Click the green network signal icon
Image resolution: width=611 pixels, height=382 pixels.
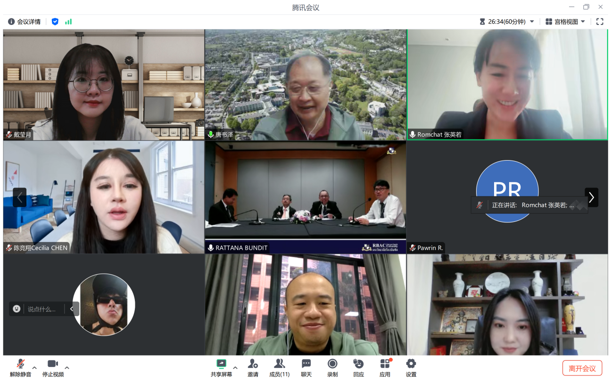click(68, 22)
